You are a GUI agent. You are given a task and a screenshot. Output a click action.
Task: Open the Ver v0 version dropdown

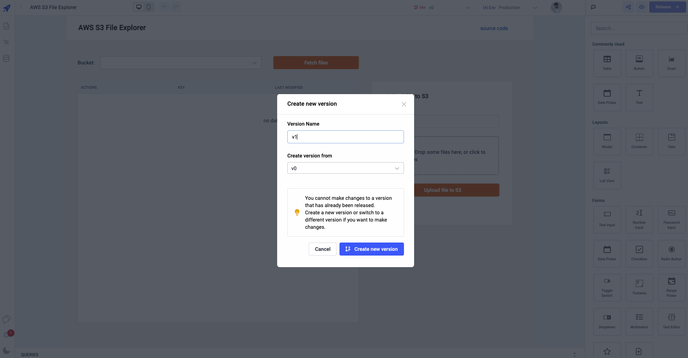click(x=442, y=7)
